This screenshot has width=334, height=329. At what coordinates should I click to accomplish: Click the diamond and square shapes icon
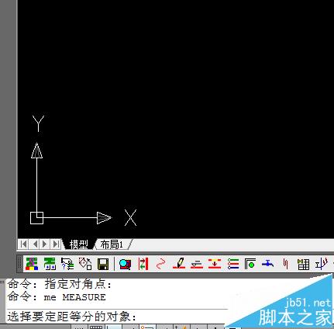coord(85,264)
